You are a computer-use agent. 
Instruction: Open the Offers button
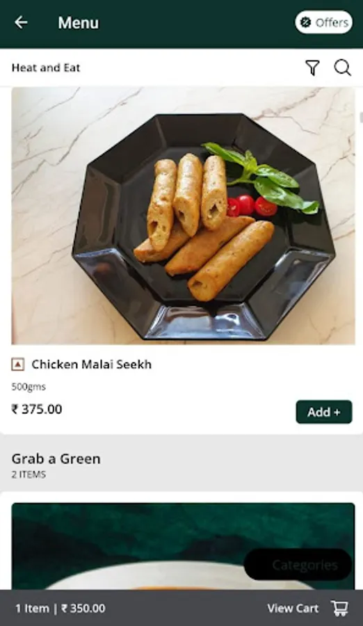point(323,22)
